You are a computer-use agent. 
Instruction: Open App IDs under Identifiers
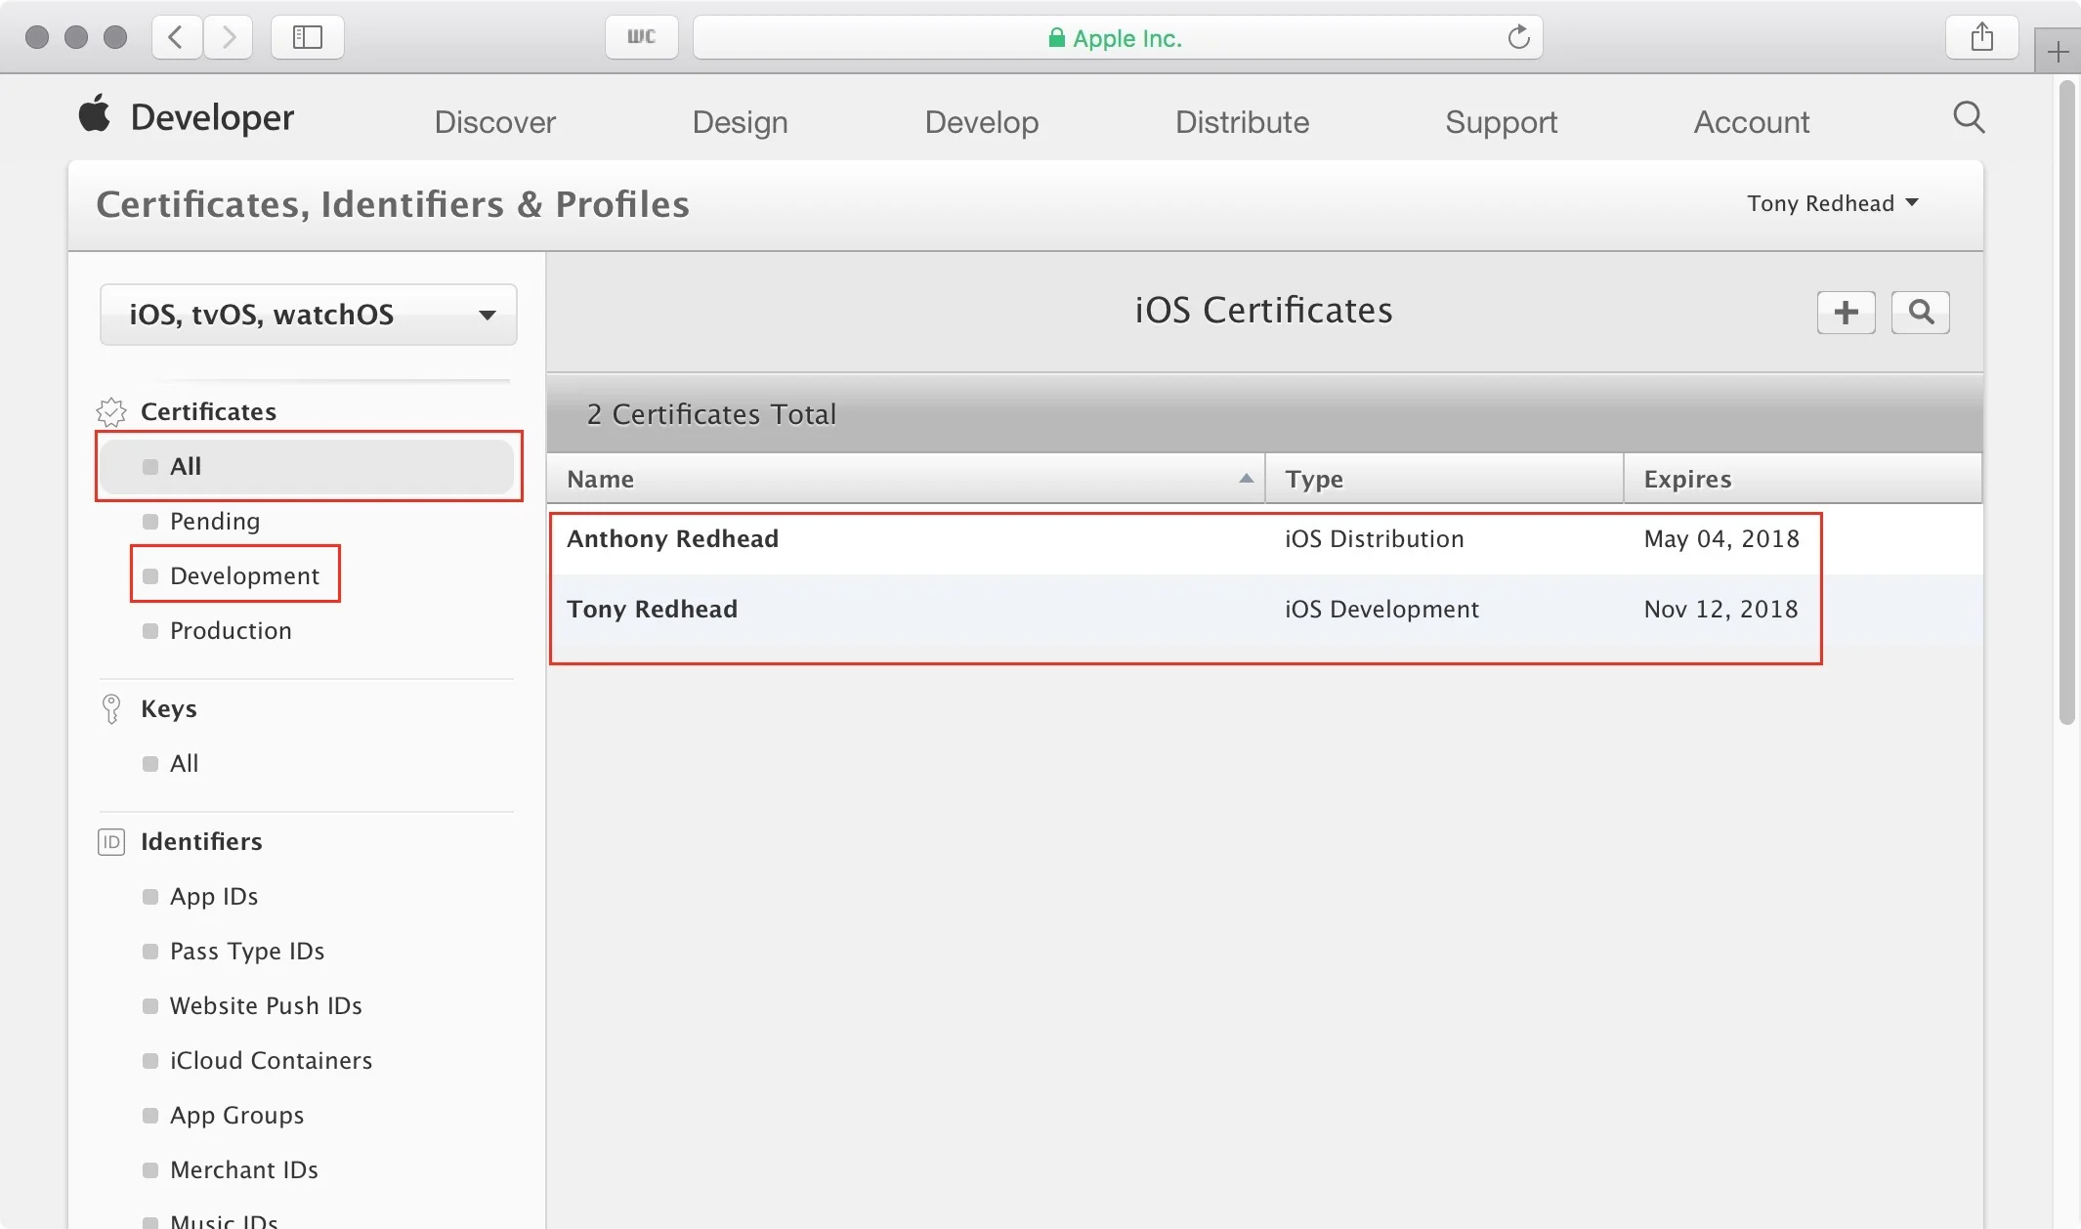click(214, 896)
